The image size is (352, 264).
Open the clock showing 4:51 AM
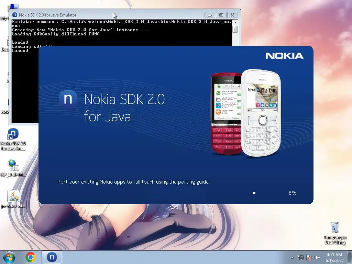coord(334,257)
